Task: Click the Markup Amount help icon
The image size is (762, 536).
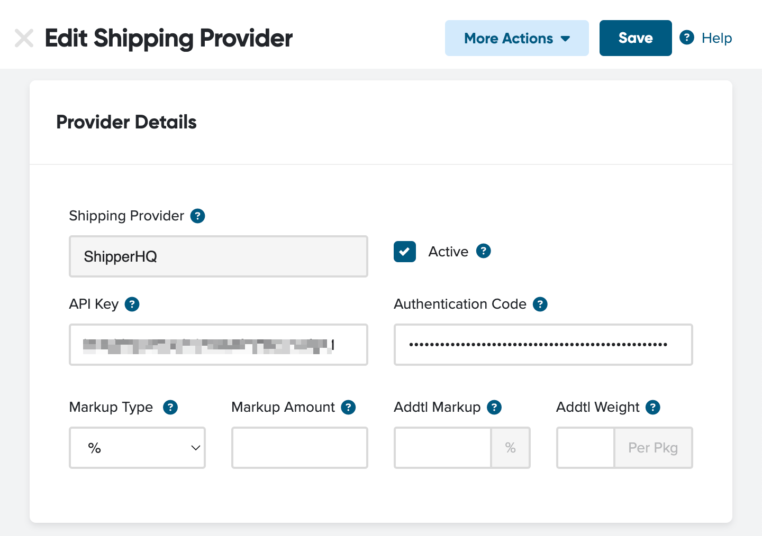Action: click(x=348, y=407)
